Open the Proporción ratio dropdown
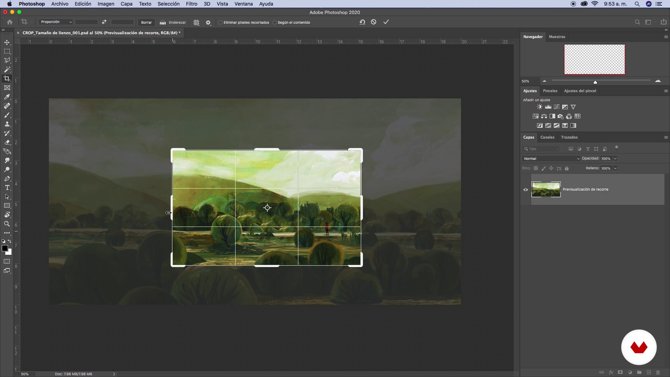Screen dimensions: 670x377 [56, 22]
